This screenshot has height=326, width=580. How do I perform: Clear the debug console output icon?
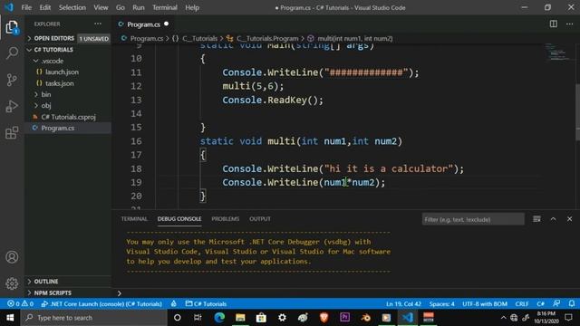click(536, 219)
